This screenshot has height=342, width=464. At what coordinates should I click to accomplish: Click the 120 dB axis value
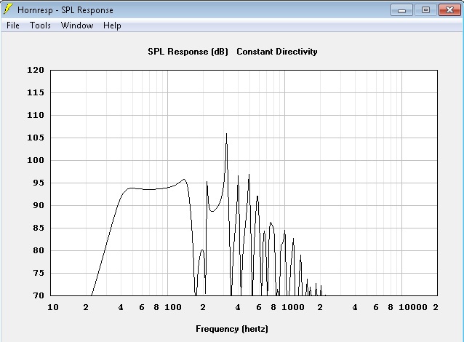(x=36, y=70)
